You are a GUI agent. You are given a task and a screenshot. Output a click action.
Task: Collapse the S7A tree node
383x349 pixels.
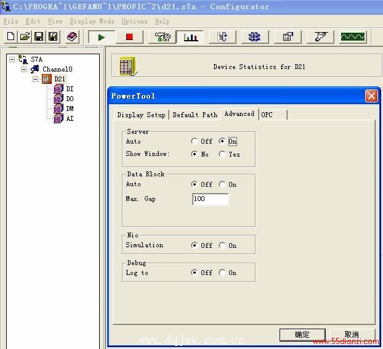pyautogui.click(x=12, y=59)
